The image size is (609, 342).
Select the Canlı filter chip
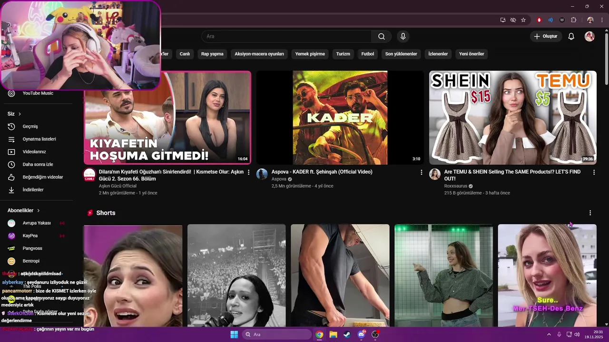tap(185, 54)
